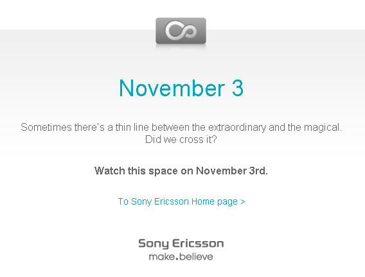Click 'Home page' in the teal link
Viewport: 365px width, 277px height.
215,201
